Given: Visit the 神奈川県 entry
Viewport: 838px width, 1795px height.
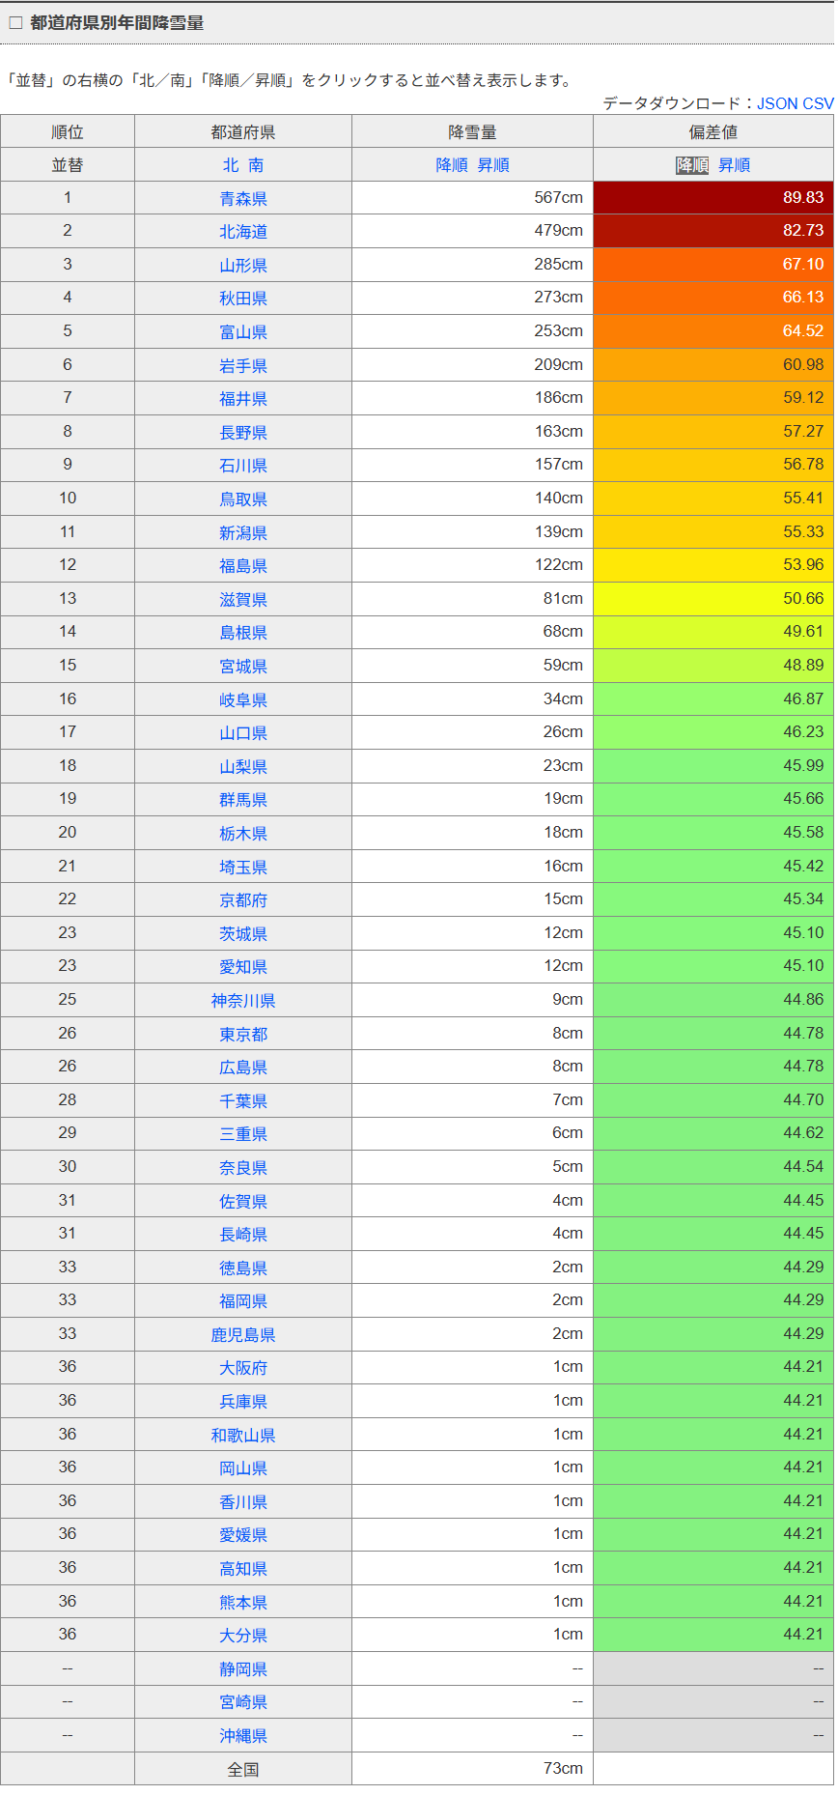Looking at the screenshot, I should pyautogui.click(x=243, y=1001).
